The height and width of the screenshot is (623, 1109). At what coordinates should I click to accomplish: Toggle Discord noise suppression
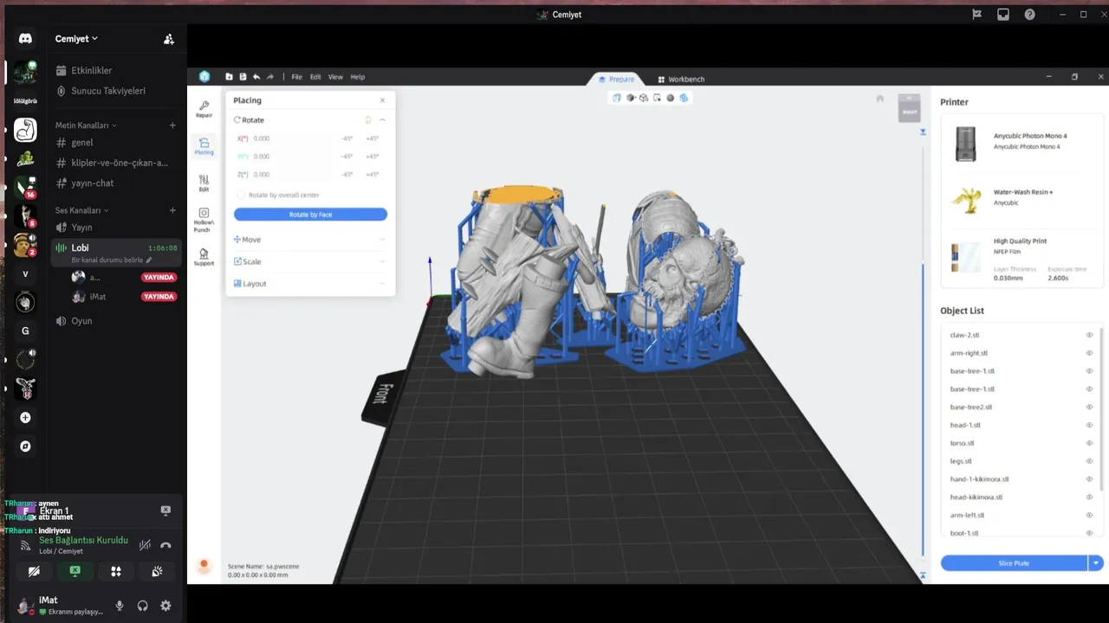coord(145,545)
